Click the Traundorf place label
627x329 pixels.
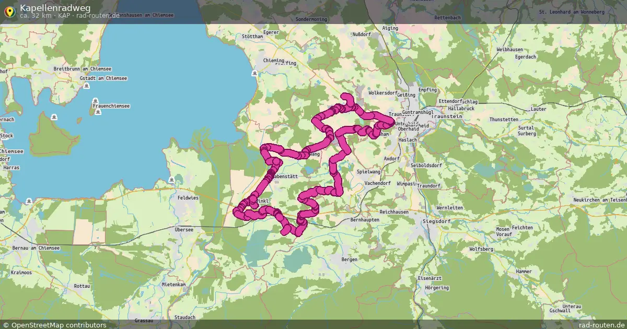428,186
